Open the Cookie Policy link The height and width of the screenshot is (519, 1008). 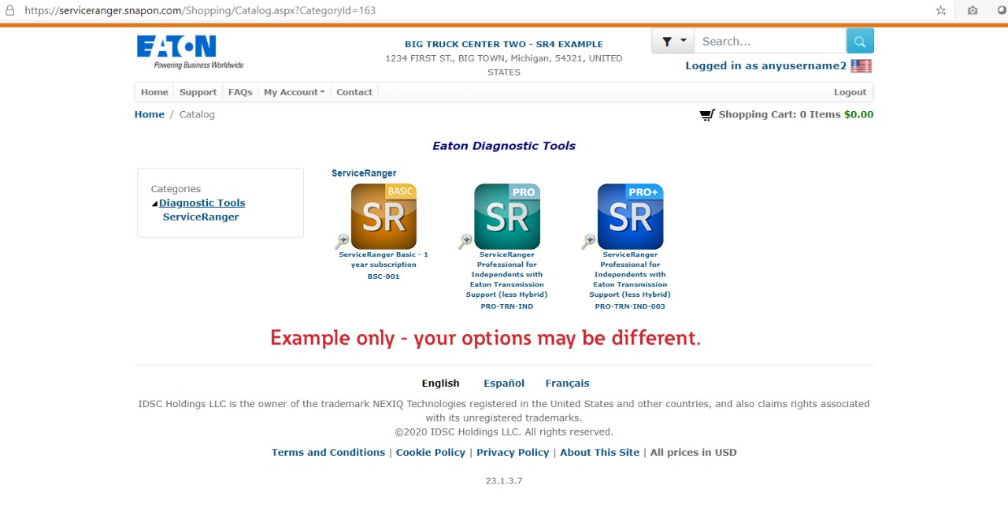pyautogui.click(x=431, y=453)
